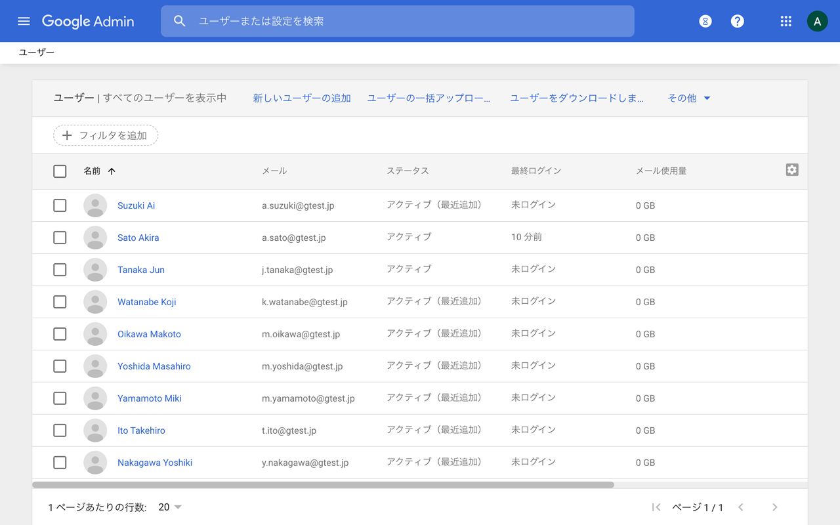
Task: Go to the first page icon
Action: click(656, 507)
